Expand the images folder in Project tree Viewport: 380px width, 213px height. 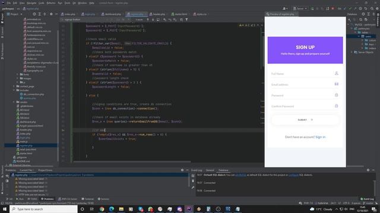tap(17, 78)
